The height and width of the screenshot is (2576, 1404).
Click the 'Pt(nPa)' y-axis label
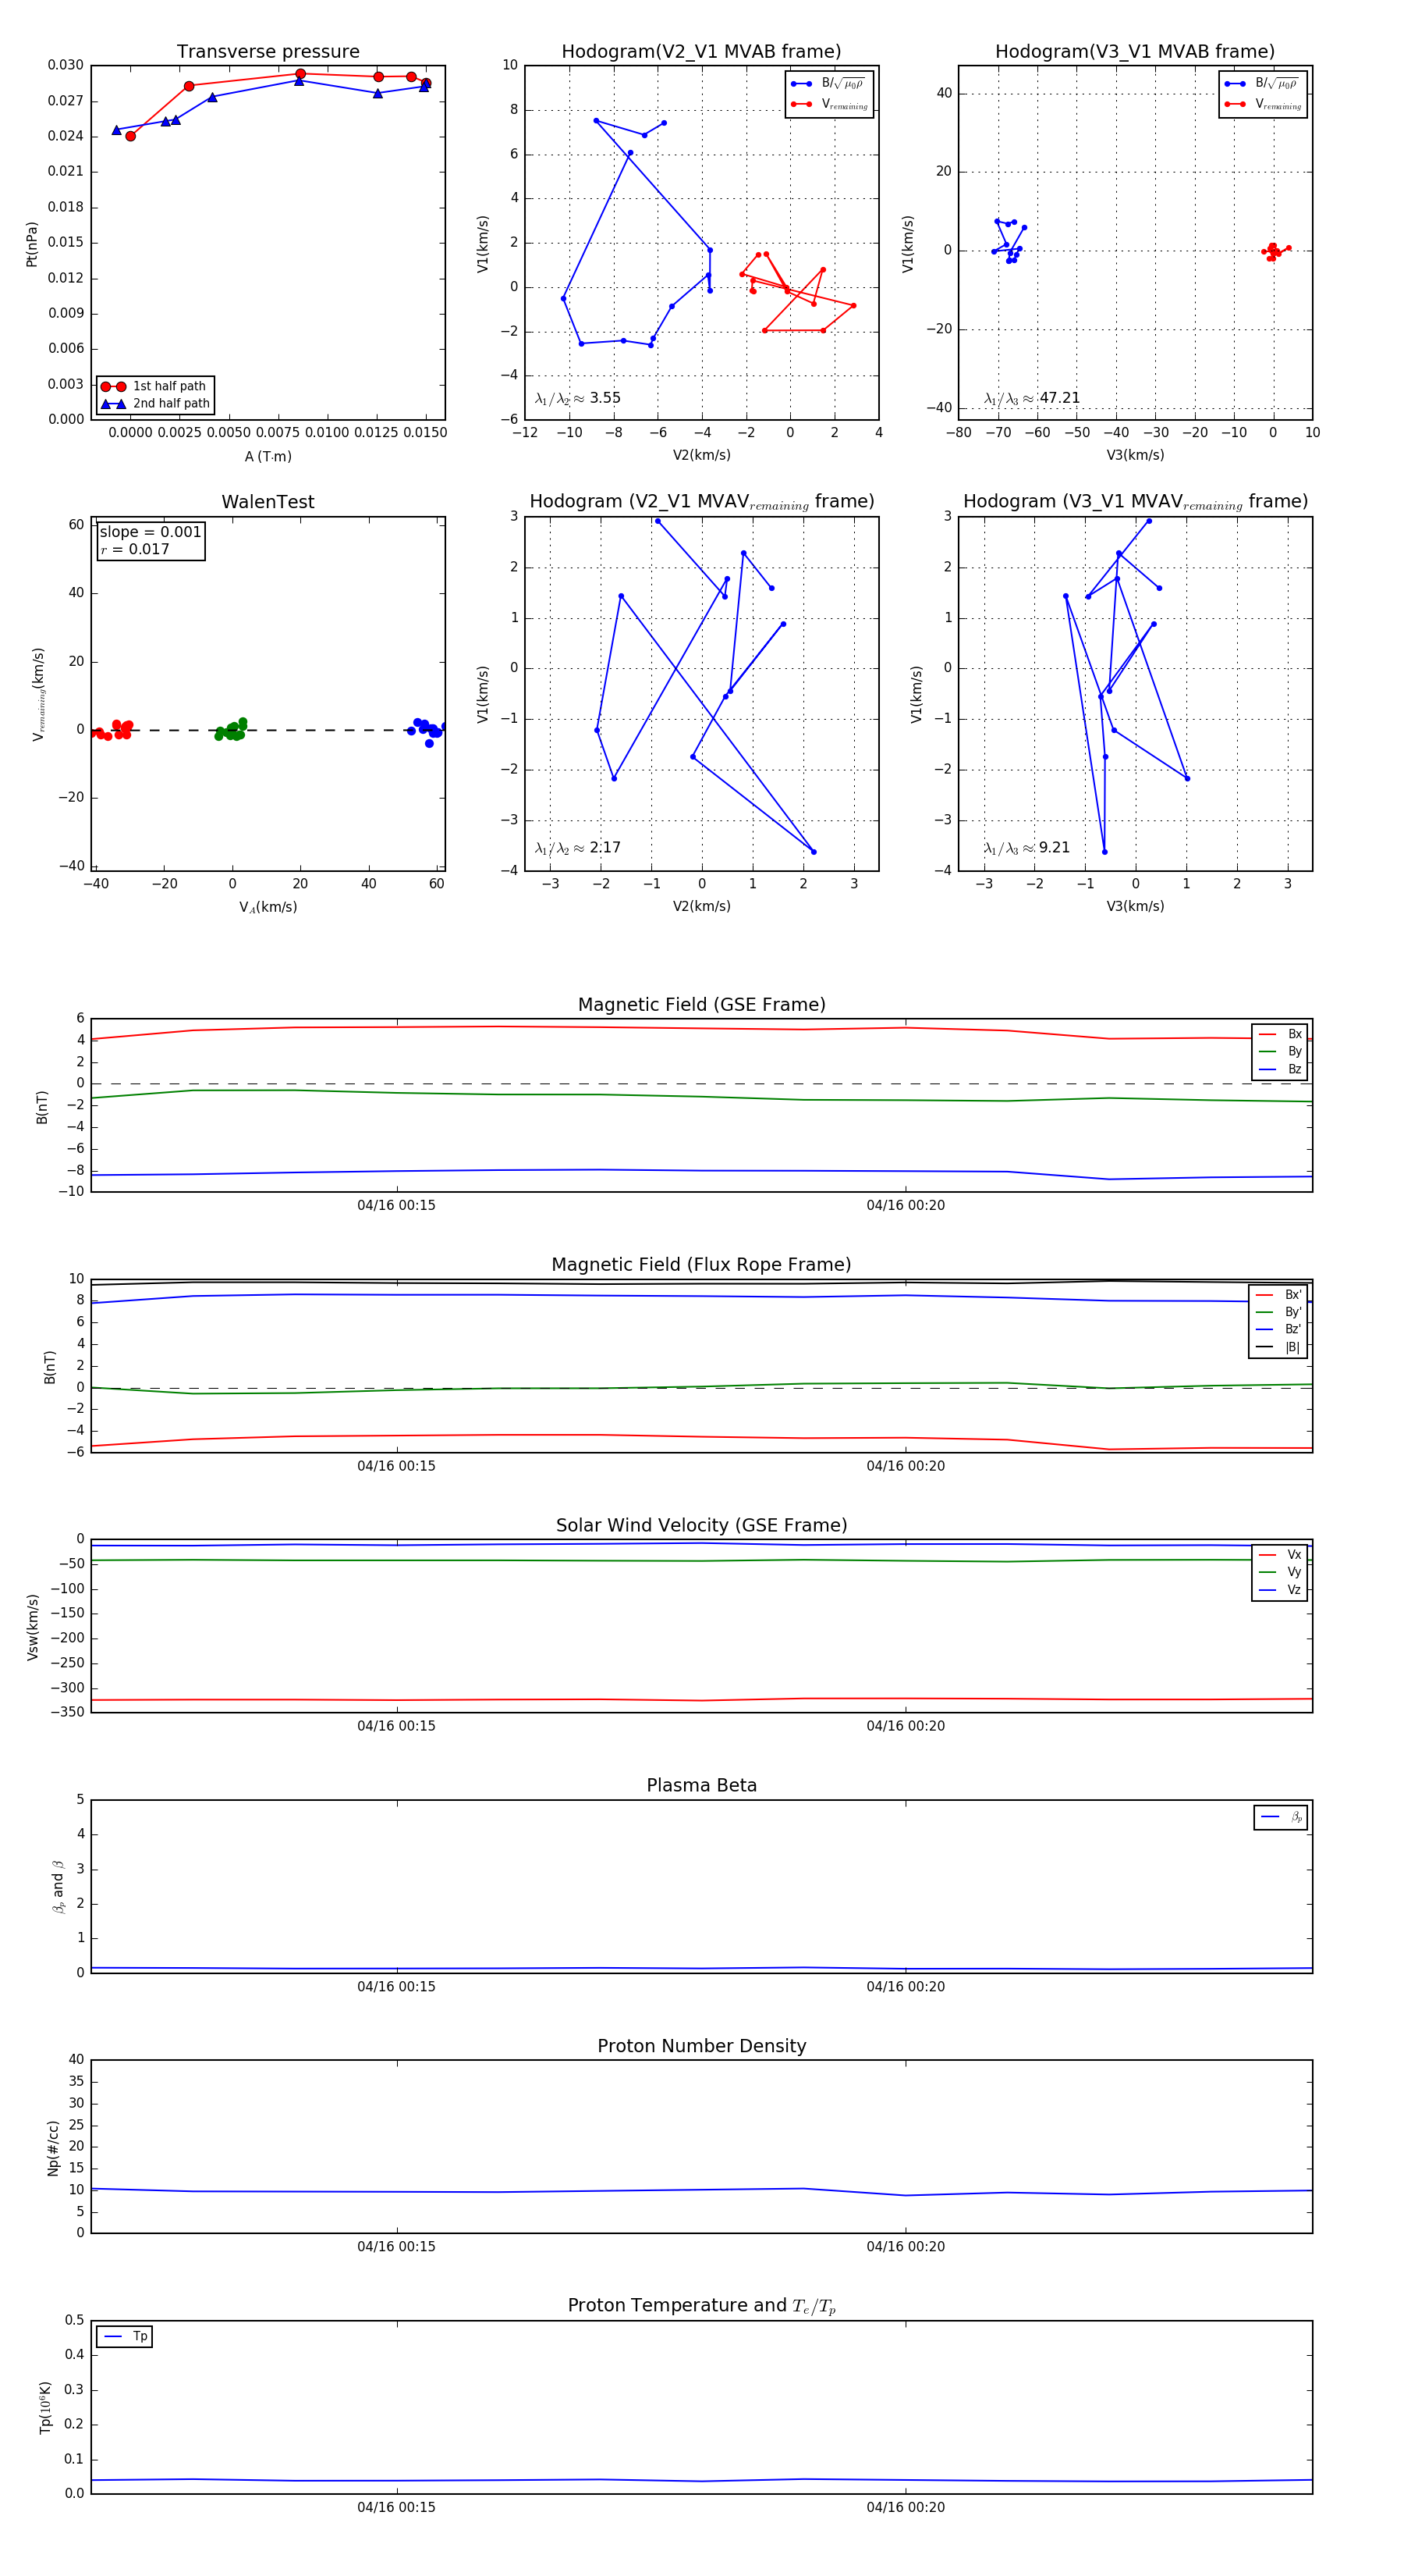click(x=32, y=244)
